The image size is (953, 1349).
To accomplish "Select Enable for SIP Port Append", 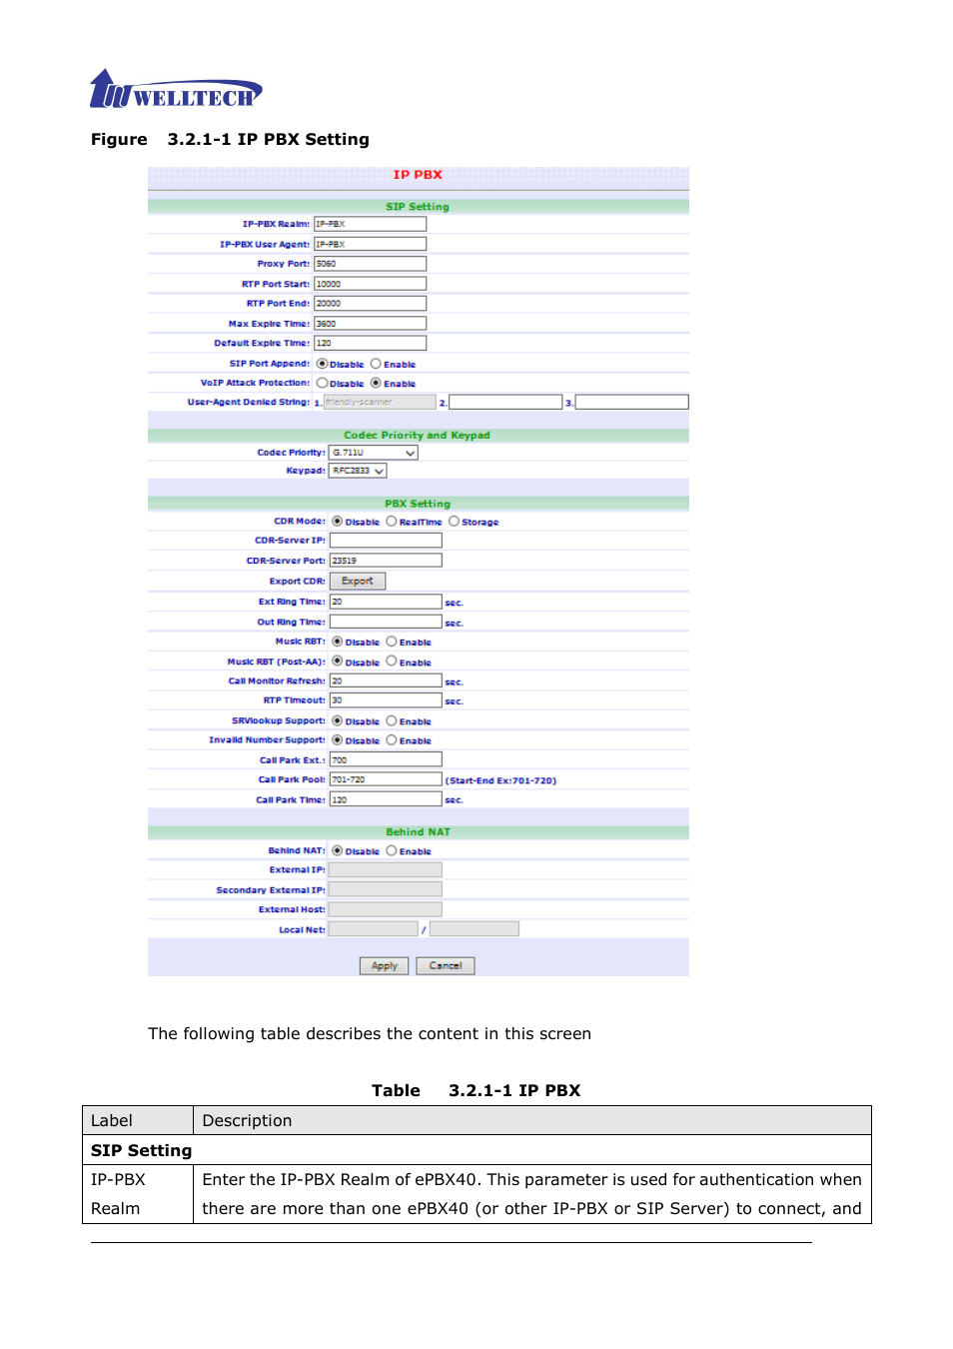I will click(x=376, y=364).
